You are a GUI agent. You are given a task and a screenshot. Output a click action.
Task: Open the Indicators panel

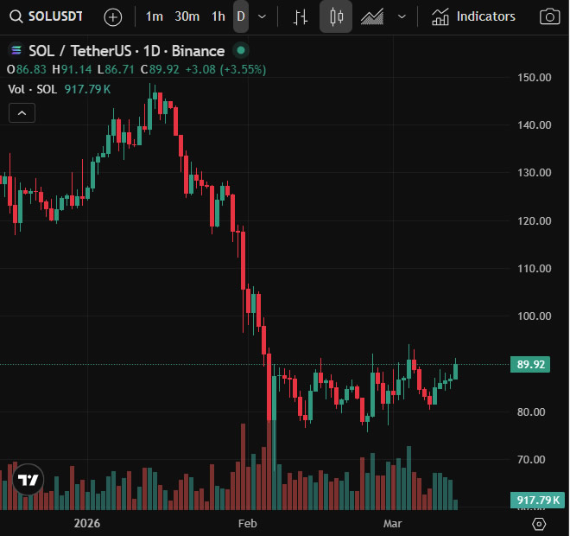[x=474, y=16]
